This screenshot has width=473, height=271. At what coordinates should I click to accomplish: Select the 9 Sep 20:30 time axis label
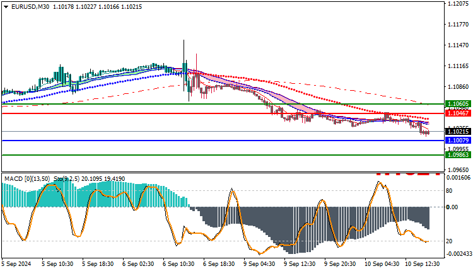[x=340, y=264]
